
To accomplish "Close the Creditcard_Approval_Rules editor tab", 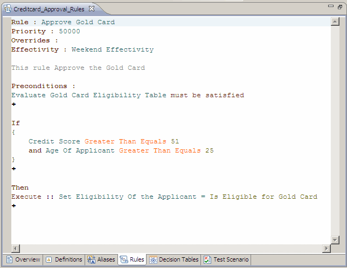I will point(92,9).
